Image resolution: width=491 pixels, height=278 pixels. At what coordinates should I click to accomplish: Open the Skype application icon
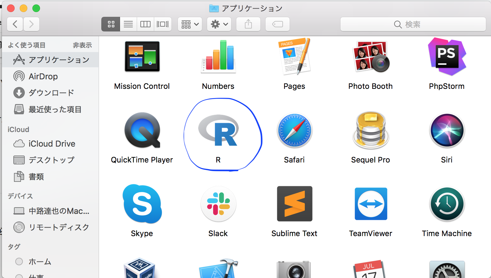(x=142, y=204)
